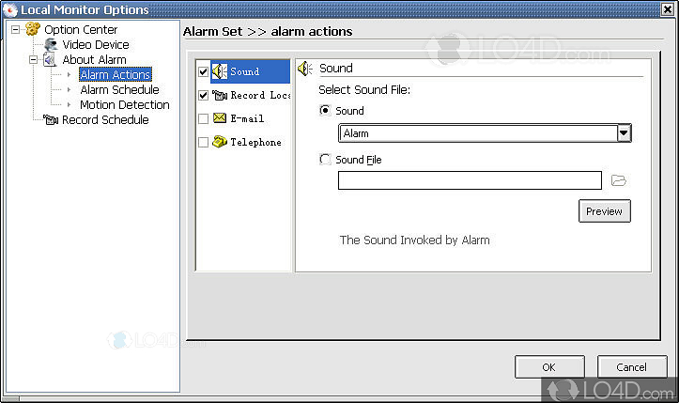This screenshot has height=403, width=679.
Task: Click the Video Device camera icon
Action: click(52, 44)
